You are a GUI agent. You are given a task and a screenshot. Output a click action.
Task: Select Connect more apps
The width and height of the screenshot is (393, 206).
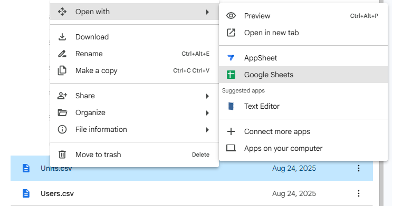[x=303, y=131]
